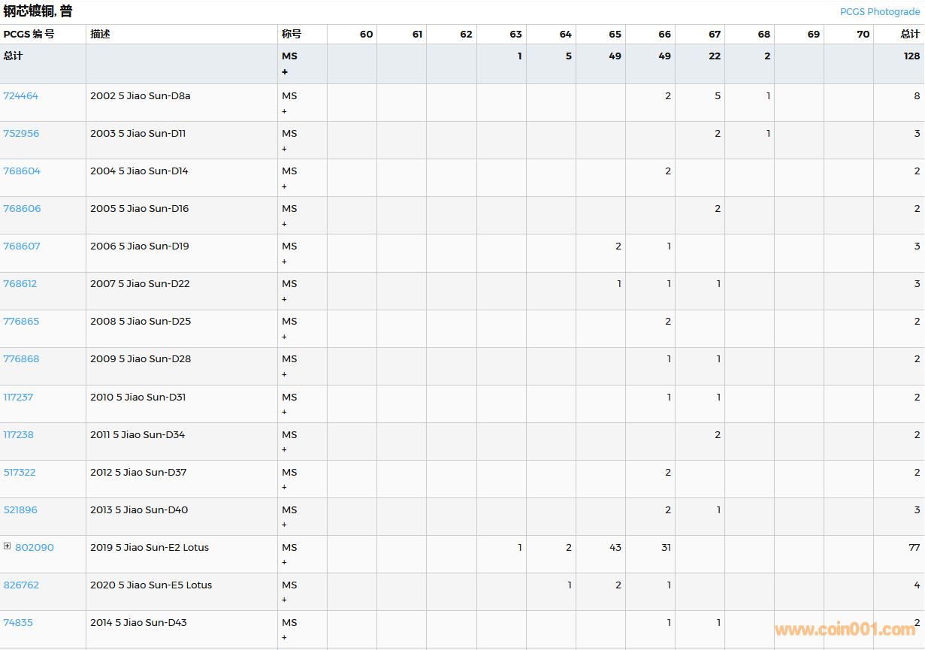Open PCGS number 776865

[21, 322]
